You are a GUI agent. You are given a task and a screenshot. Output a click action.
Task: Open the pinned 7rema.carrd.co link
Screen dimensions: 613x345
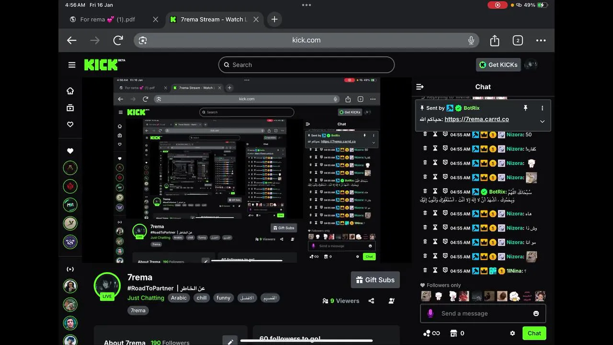tap(477, 119)
